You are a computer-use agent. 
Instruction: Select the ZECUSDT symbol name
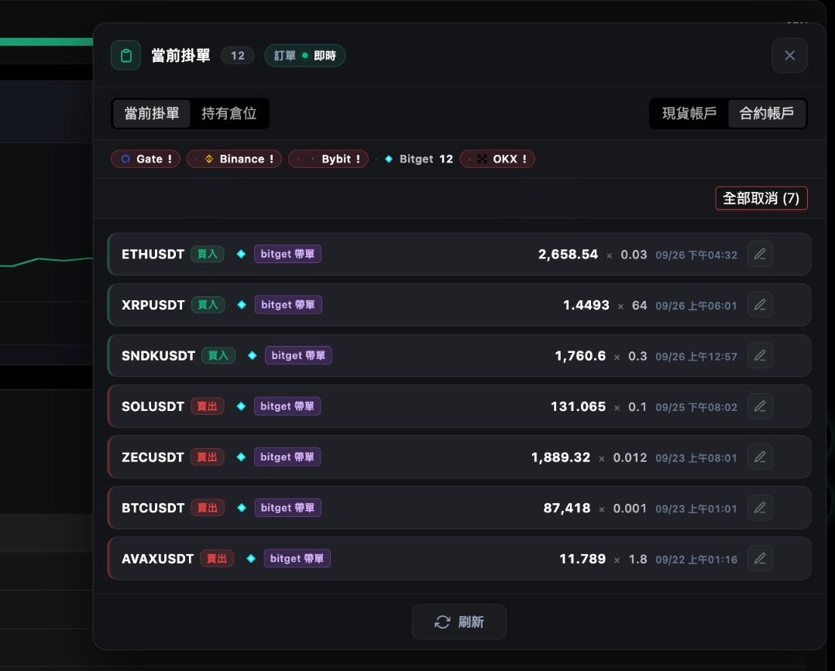tap(153, 457)
